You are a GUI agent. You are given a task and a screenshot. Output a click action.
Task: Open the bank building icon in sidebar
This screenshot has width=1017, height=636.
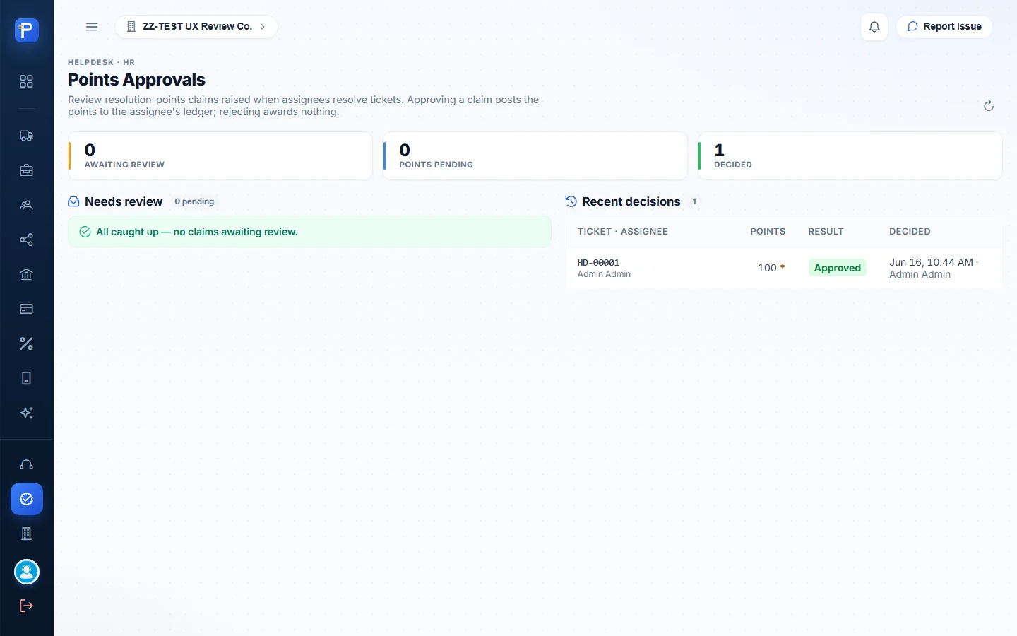(x=26, y=274)
